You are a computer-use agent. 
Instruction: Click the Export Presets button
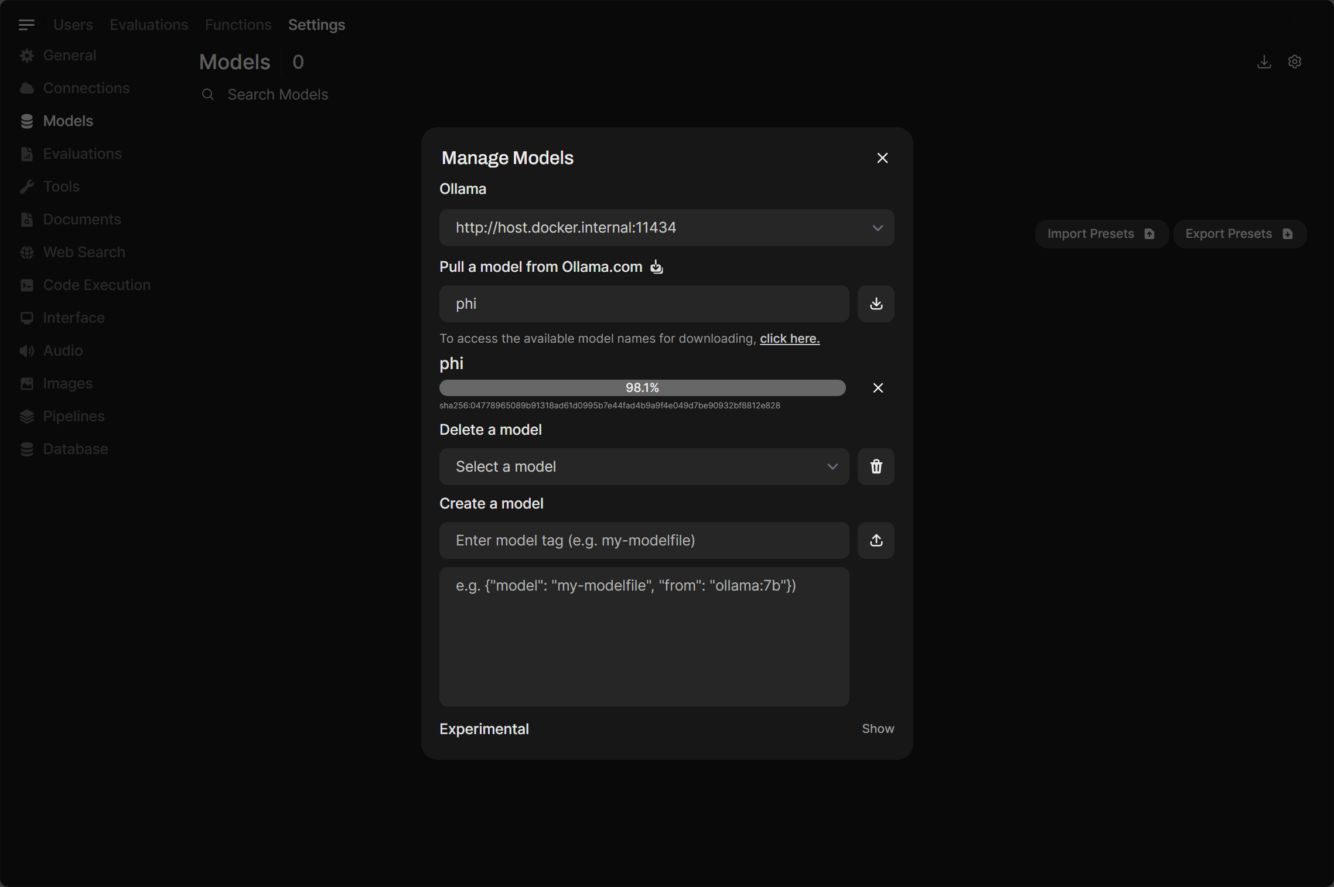tap(1239, 234)
